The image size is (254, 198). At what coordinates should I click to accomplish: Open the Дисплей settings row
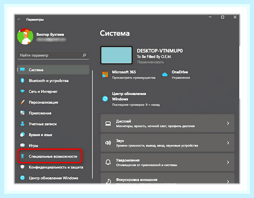coord(168,123)
